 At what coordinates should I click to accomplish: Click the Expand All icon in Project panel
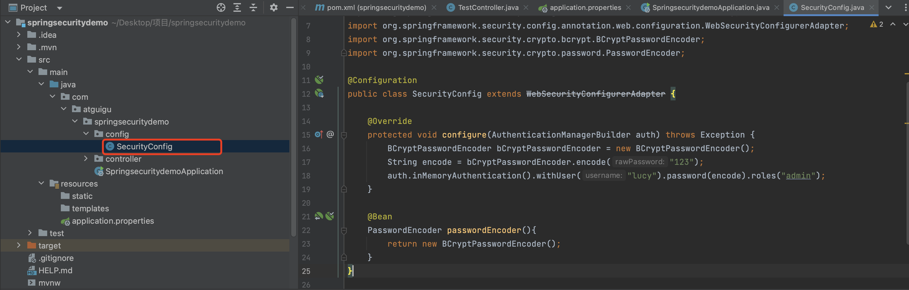point(237,7)
